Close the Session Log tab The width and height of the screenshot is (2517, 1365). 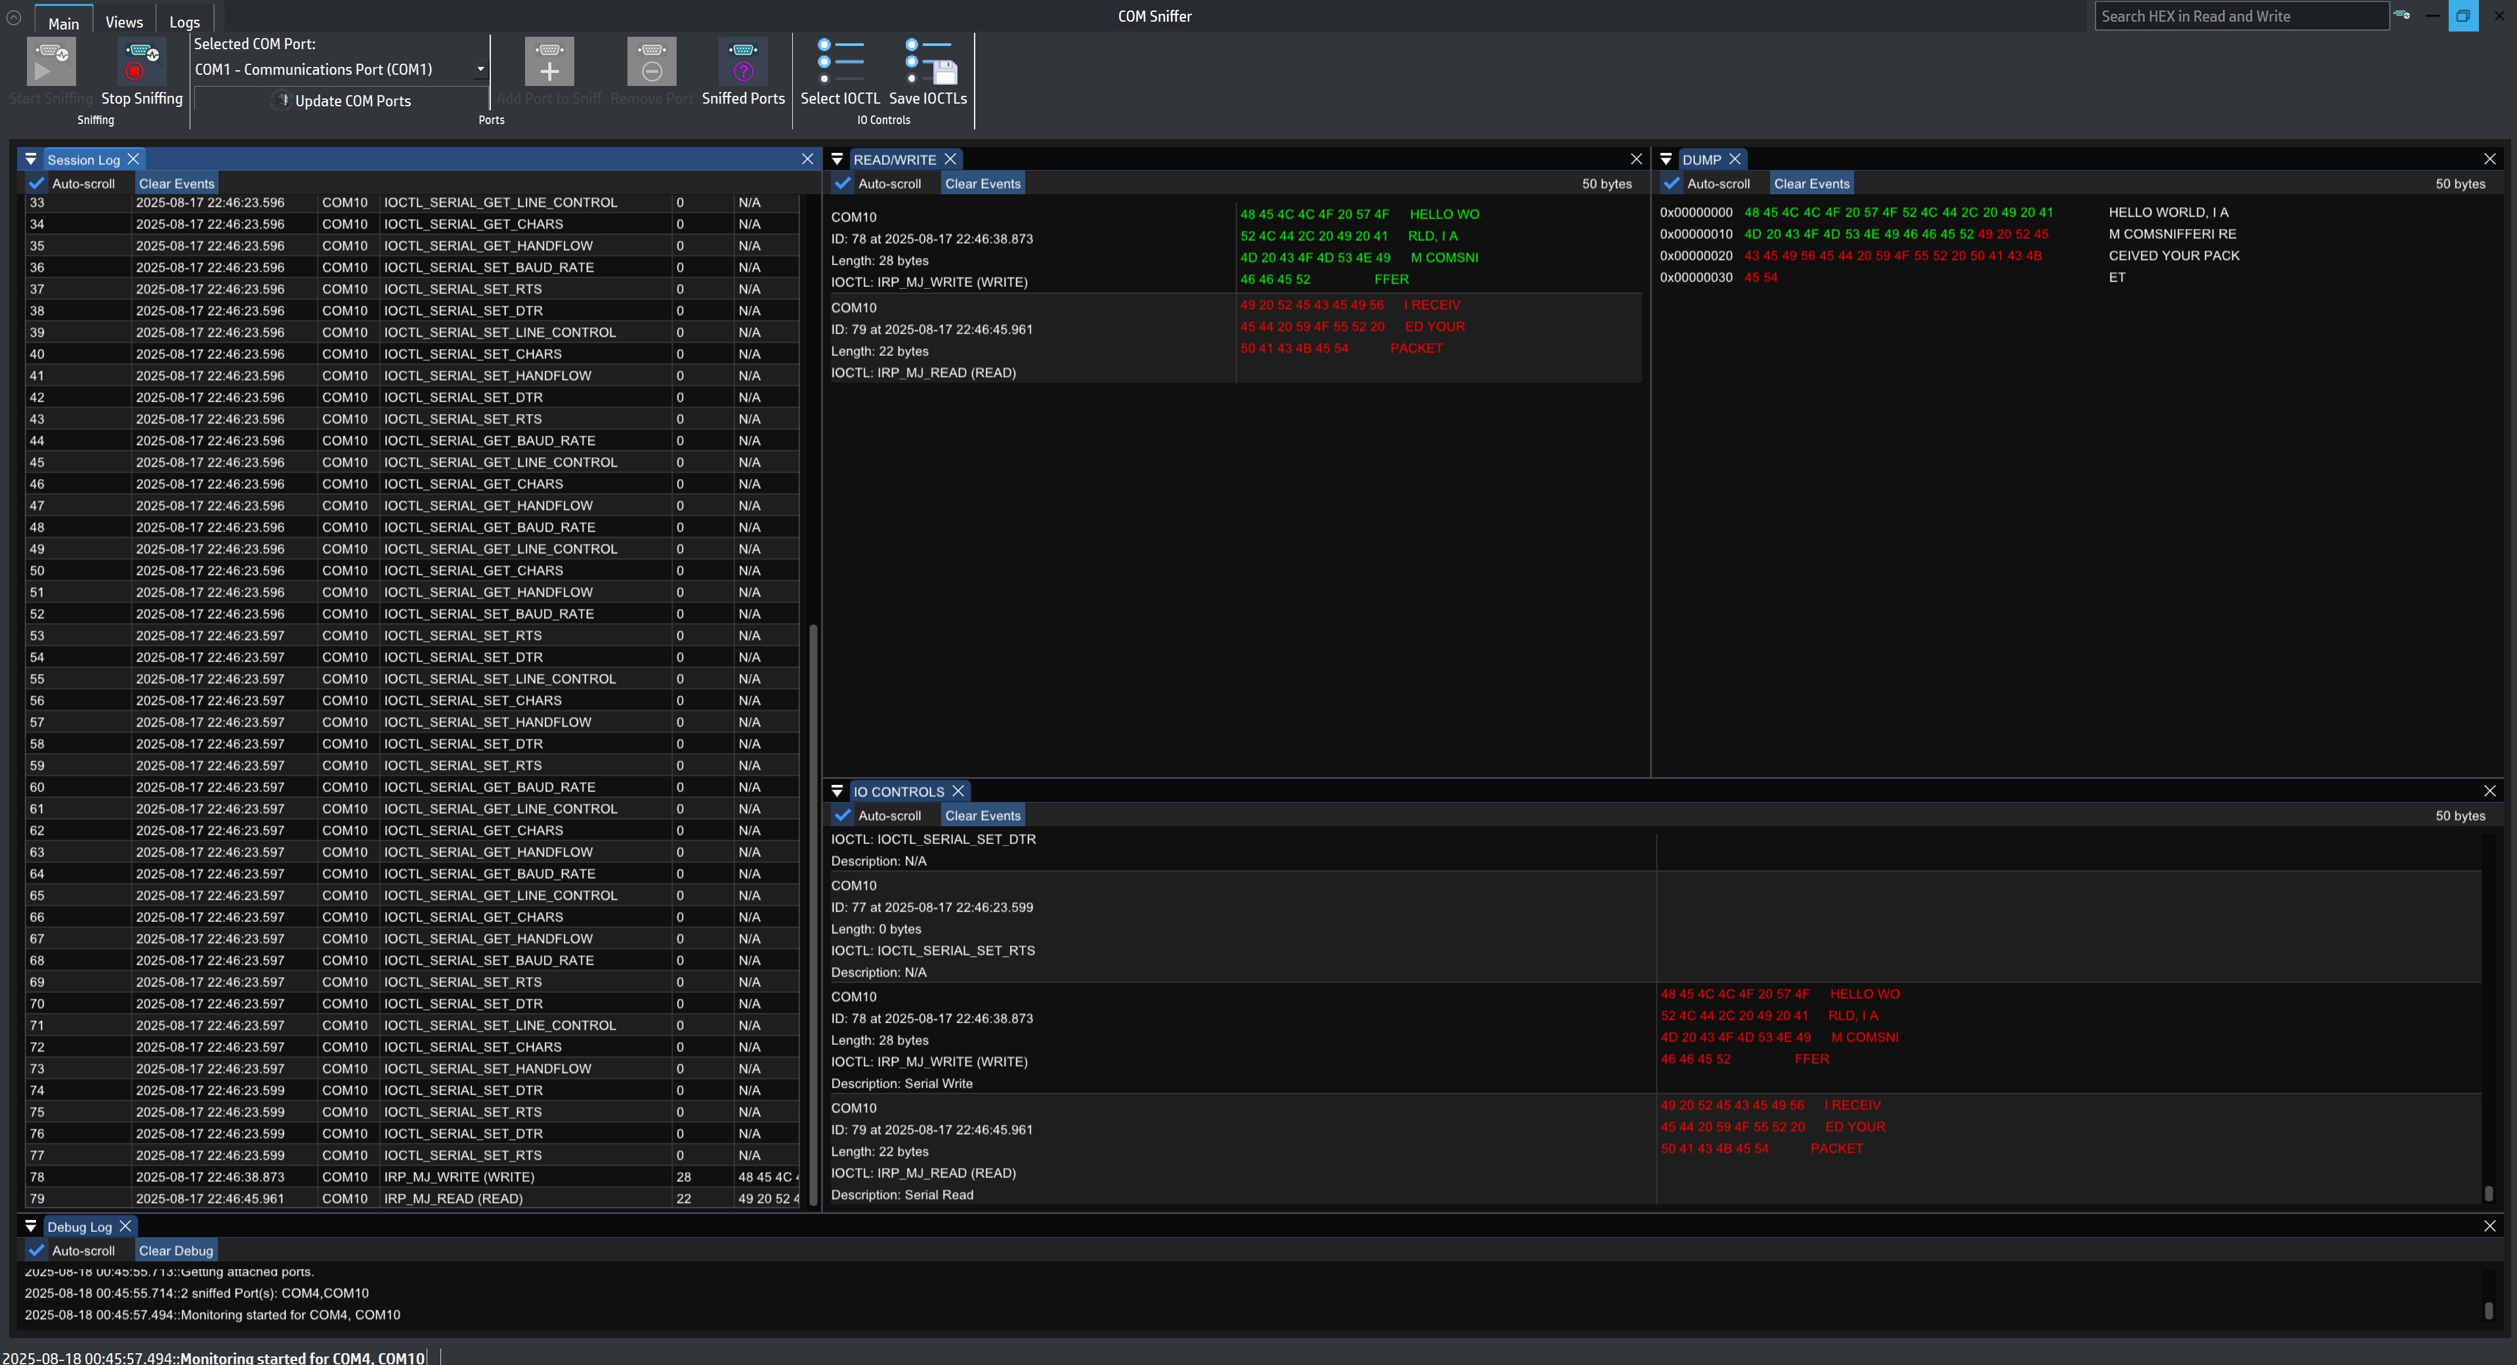click(x=134, y=159)
